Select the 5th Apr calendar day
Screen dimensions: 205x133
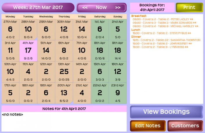tap(46, 51)
